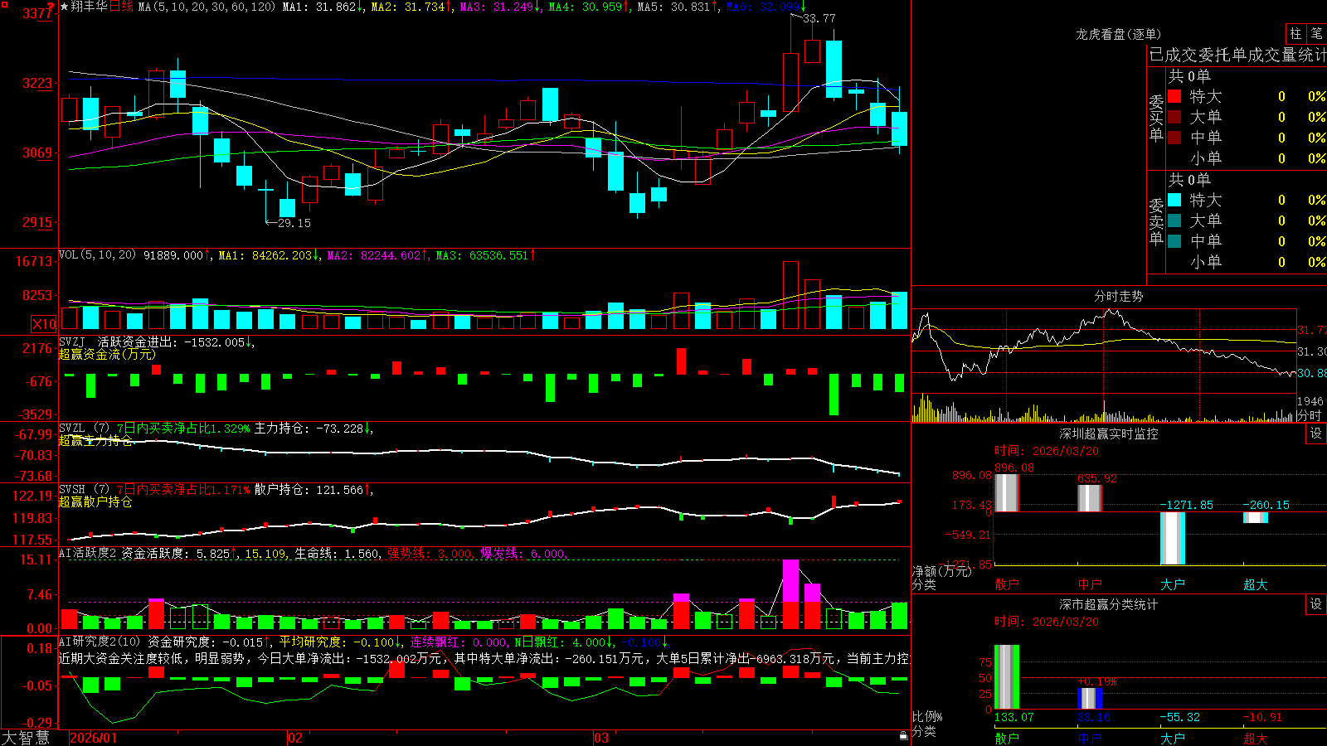The image size is (1327, 746).
Task: Click the 33.77 high price annotation
Action: click(x=819, y=18)
